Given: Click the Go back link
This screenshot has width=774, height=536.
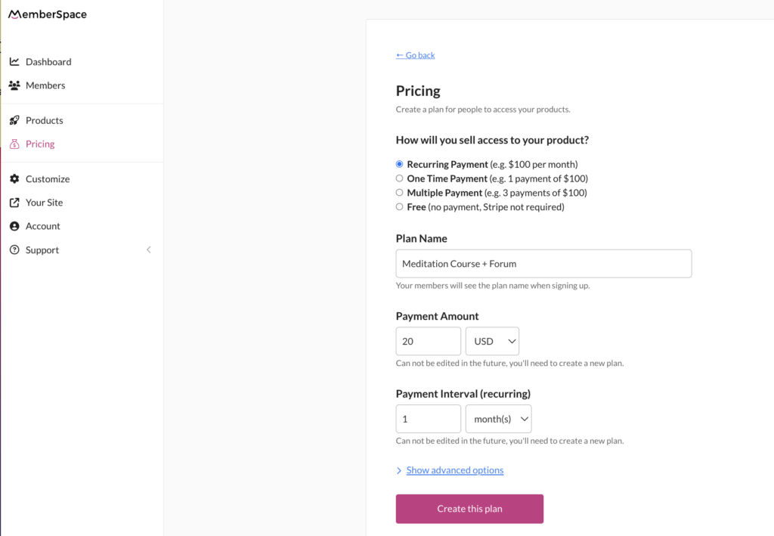Looking at the screenshot, I should click(x=414, y=54).
